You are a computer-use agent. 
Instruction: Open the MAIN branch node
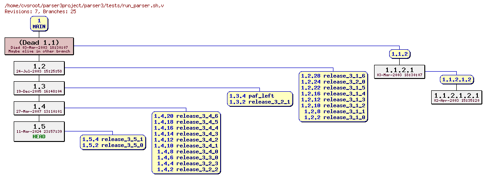pos(39,24)
